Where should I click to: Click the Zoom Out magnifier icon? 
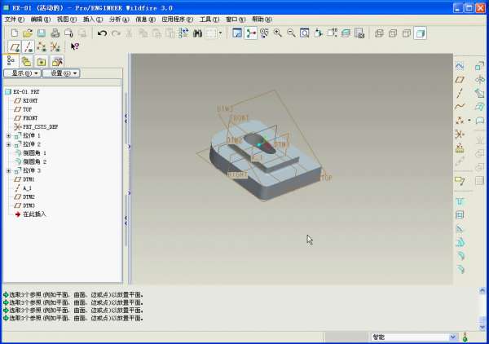290,33
